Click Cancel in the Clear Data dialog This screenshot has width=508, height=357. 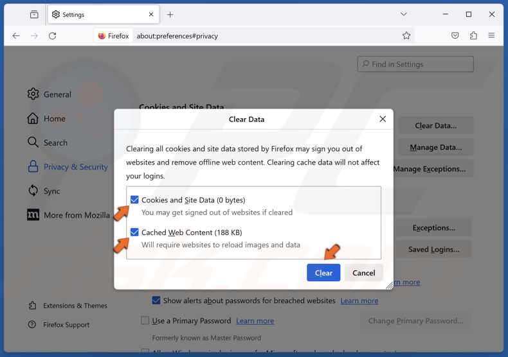point(364,273)
